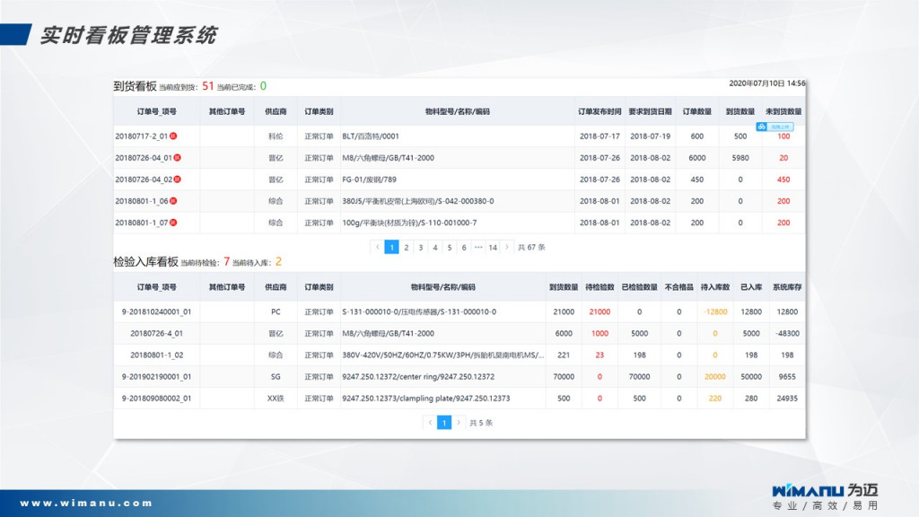Click the red badge beside order 20180801-1_06
Screen dimensions: 919x517
(173, 201)
